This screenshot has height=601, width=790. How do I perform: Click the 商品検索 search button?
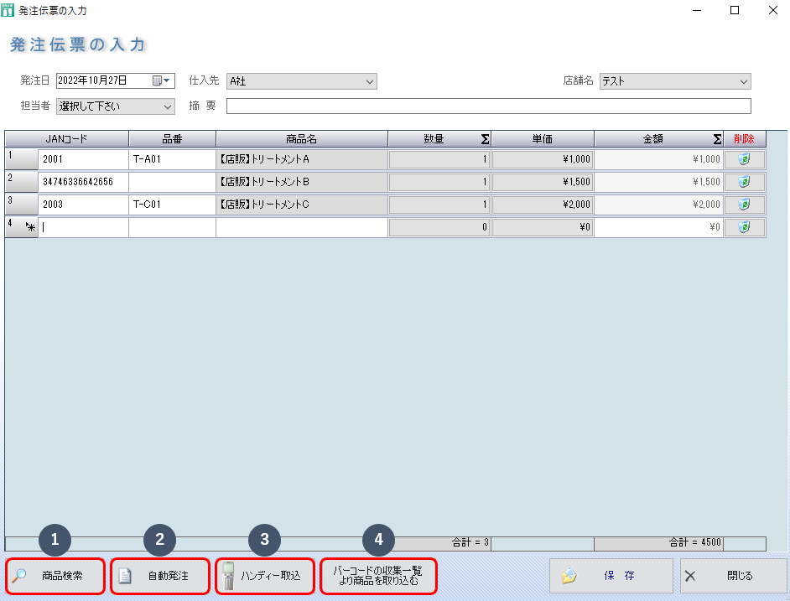[56, 577]
